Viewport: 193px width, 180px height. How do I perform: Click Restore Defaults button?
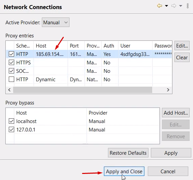click(x=128, y=153)
